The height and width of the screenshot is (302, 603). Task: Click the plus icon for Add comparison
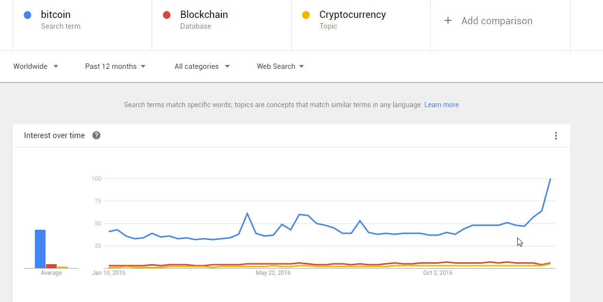(448, 21)
